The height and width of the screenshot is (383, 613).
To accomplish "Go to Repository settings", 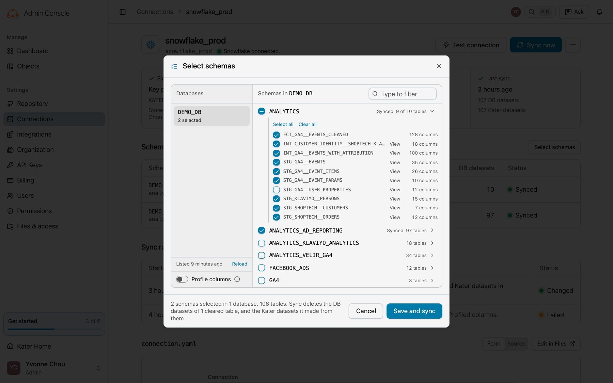I will [54, 104].
